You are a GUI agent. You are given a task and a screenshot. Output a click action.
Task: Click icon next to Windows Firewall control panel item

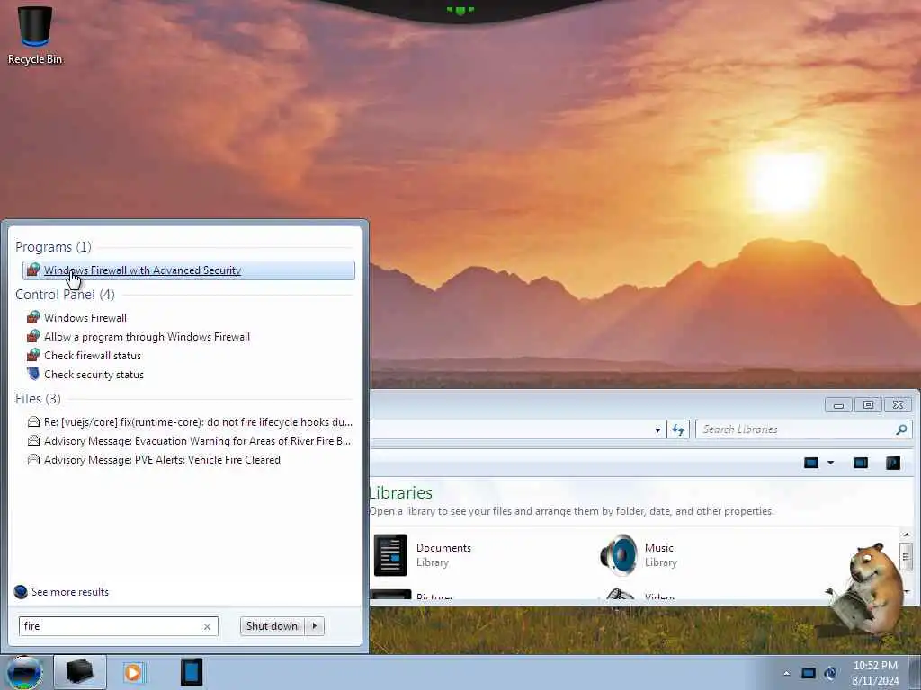[33, 317]
